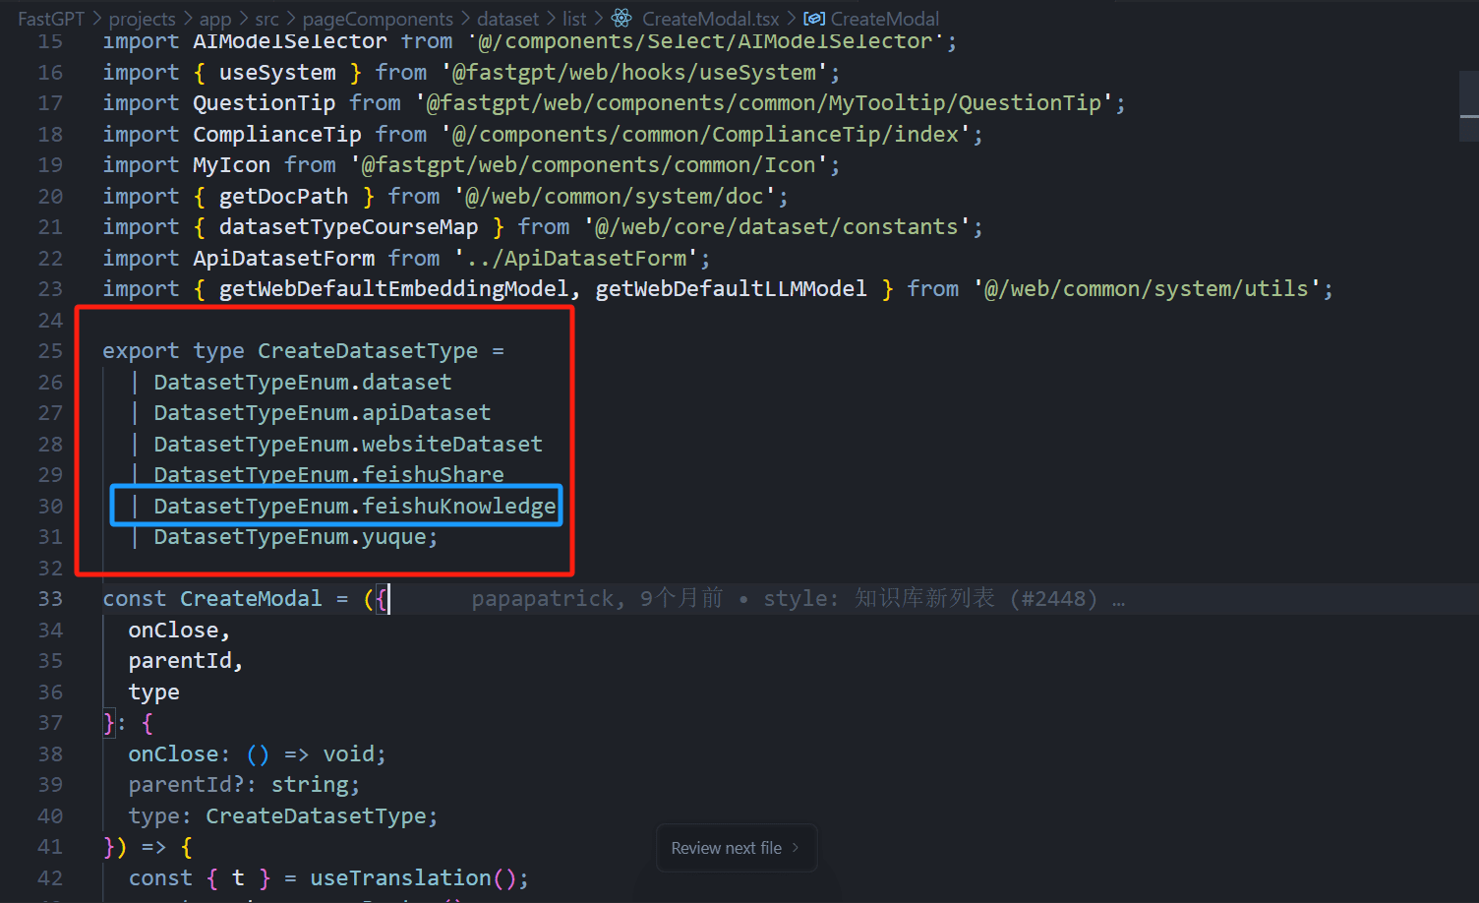The height and width of the screenshot is (903, 1479).
Task: Open the list folder in breadcrumb
Action: coord(574,19)
